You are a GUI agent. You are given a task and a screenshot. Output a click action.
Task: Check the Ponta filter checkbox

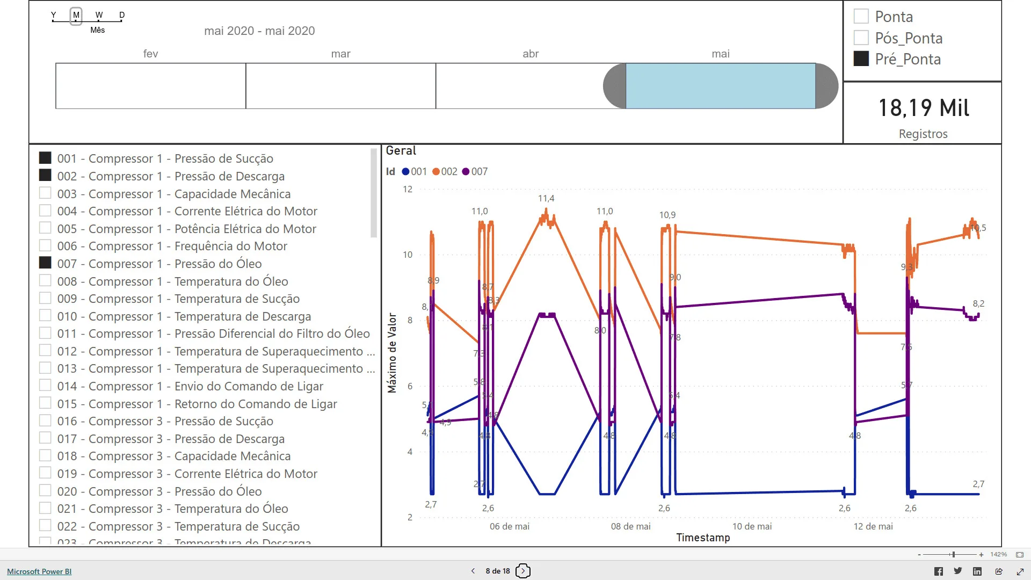pyautogui.click(x=861, y=16)
